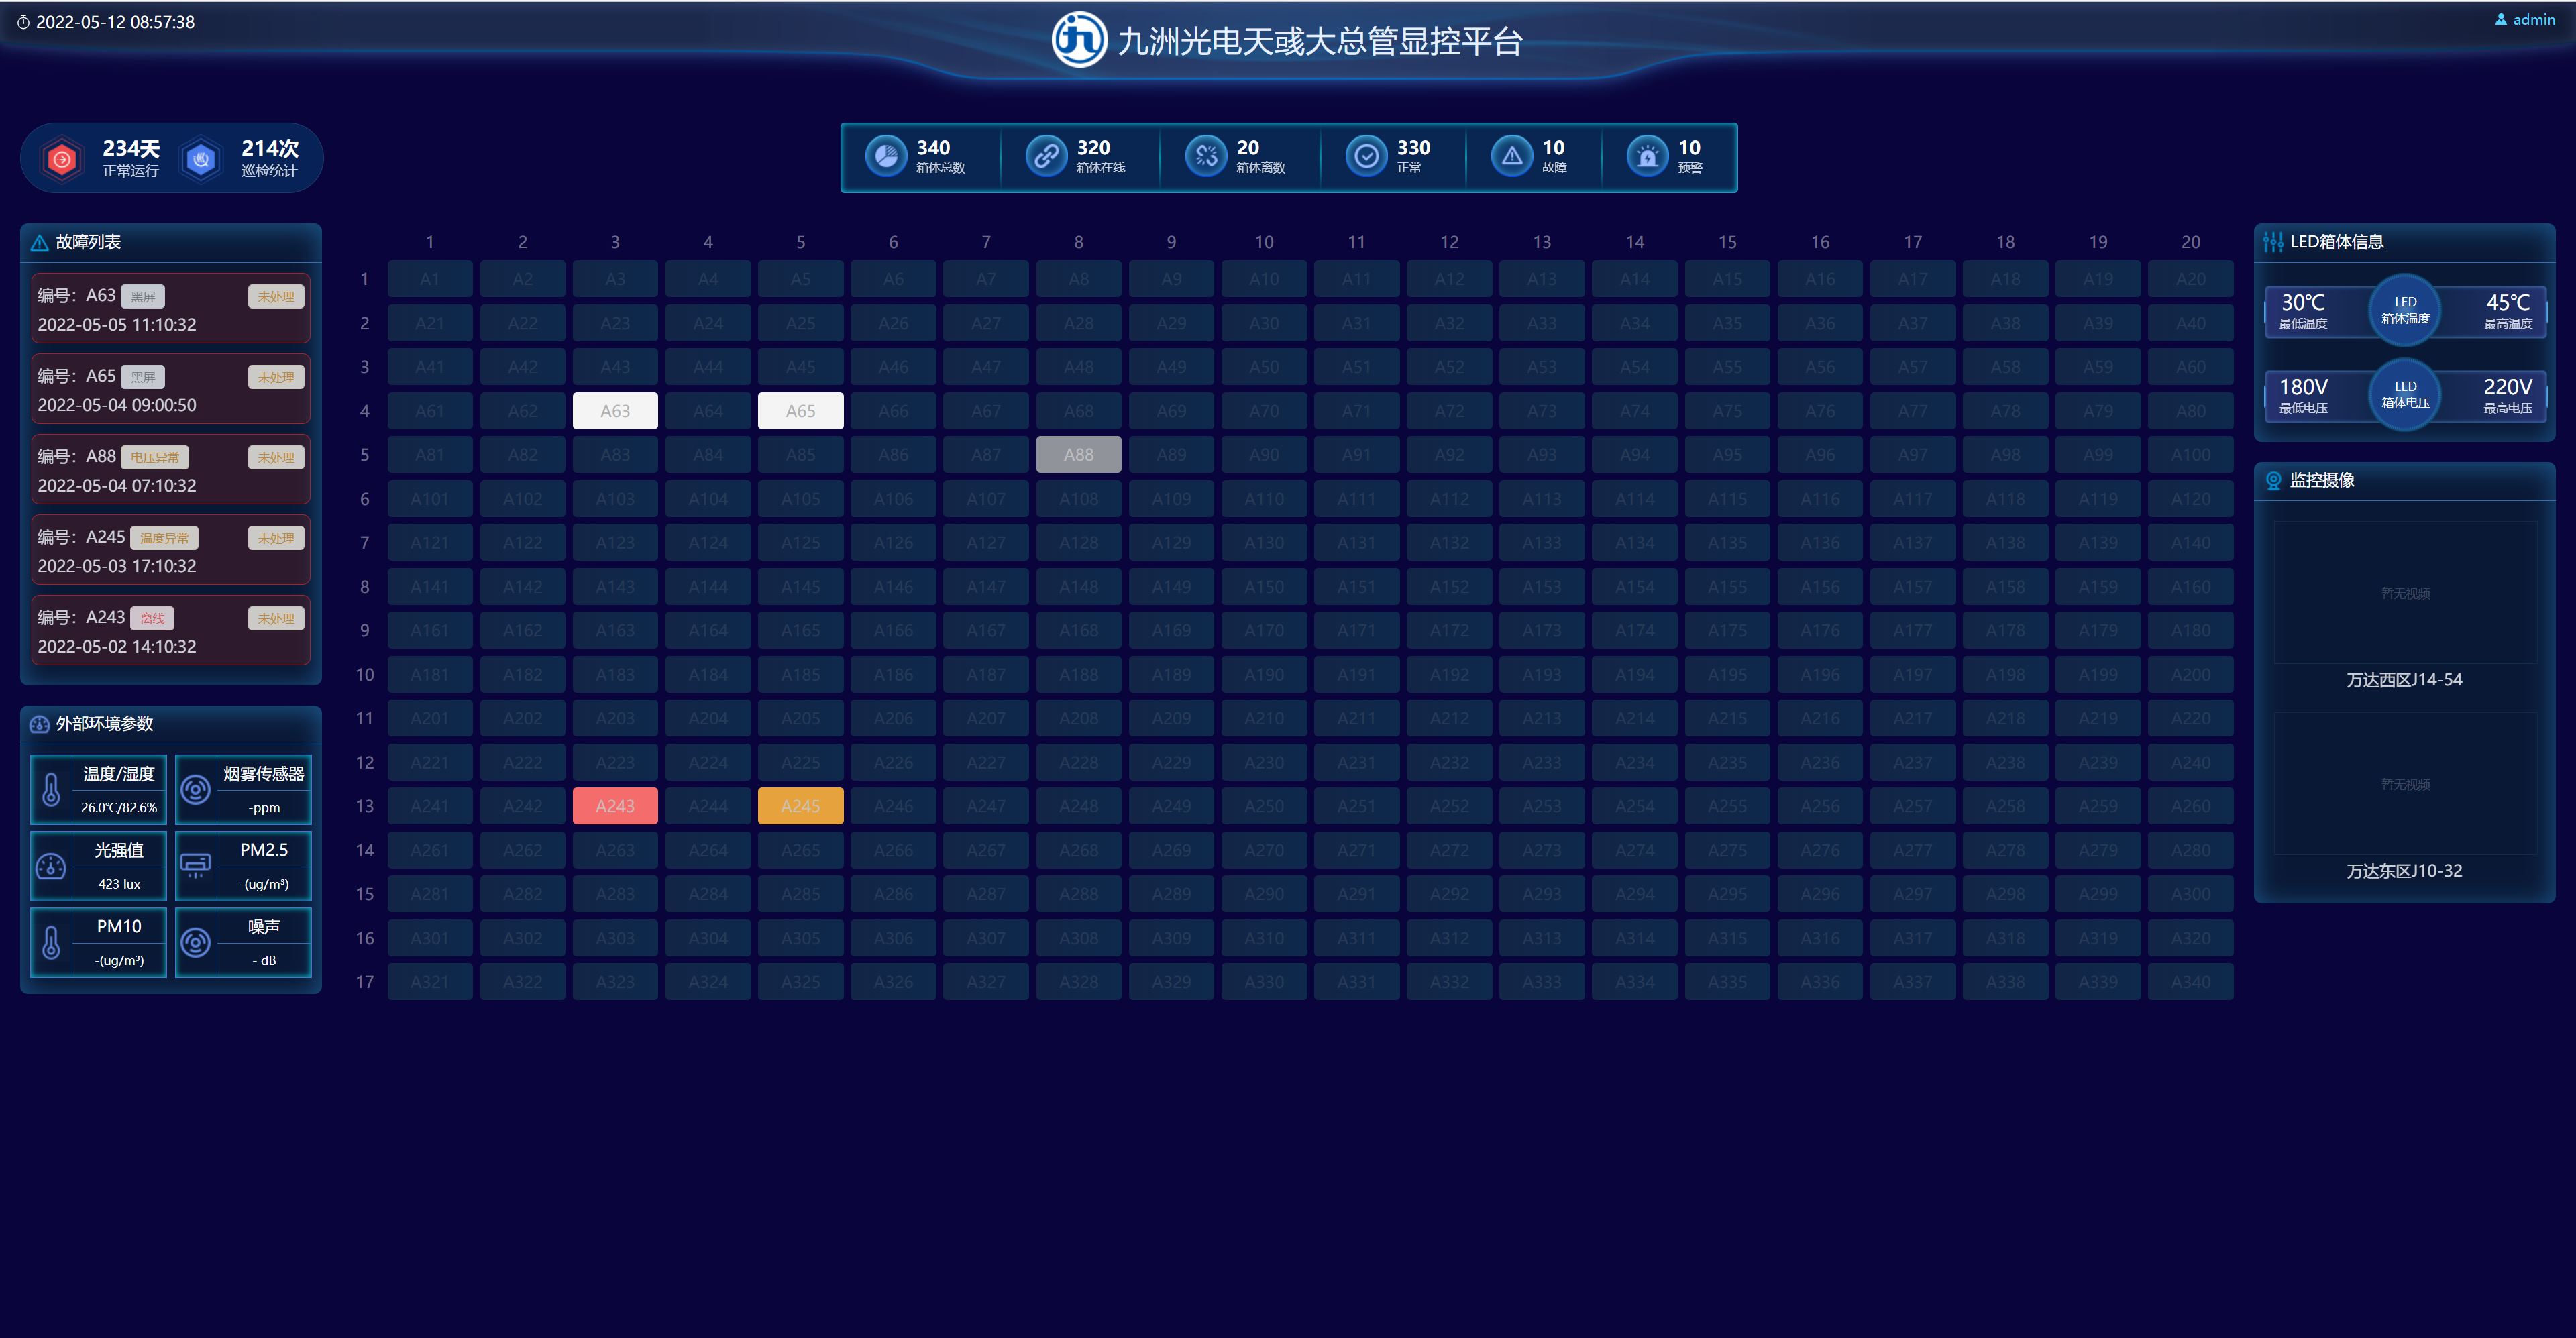Click the checkmark icon for 正常
Viewport: 2576px width, 1338px height.
[x=1366, y=157]
